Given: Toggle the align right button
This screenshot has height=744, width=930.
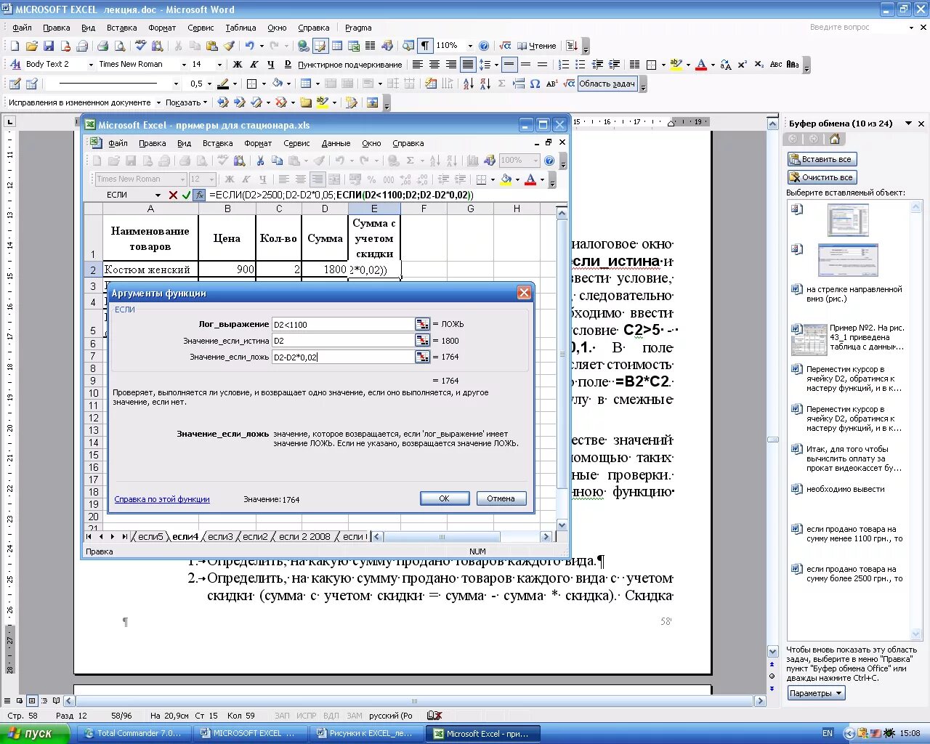Looking at the screenshot, I should click(x=451, y=65).
